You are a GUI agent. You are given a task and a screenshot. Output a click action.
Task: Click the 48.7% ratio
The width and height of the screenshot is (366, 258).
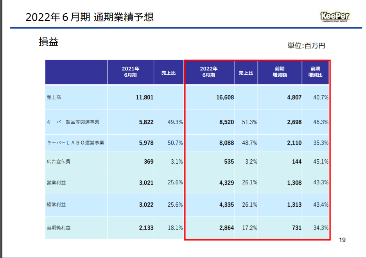pyautogui.click(x=249, y=143)
